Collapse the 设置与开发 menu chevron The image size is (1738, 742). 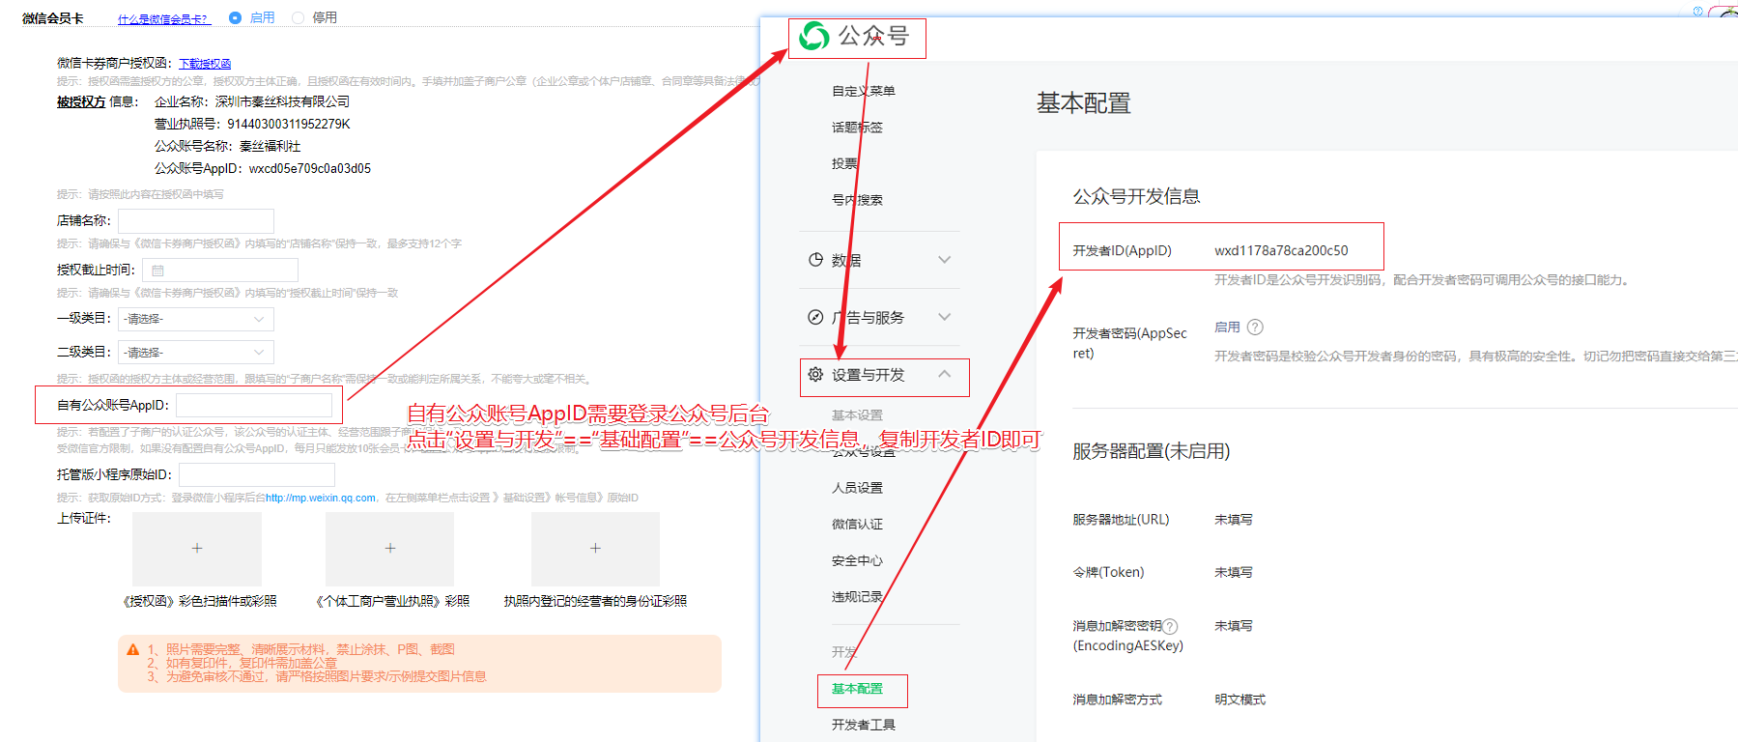[x=945, y=374]
